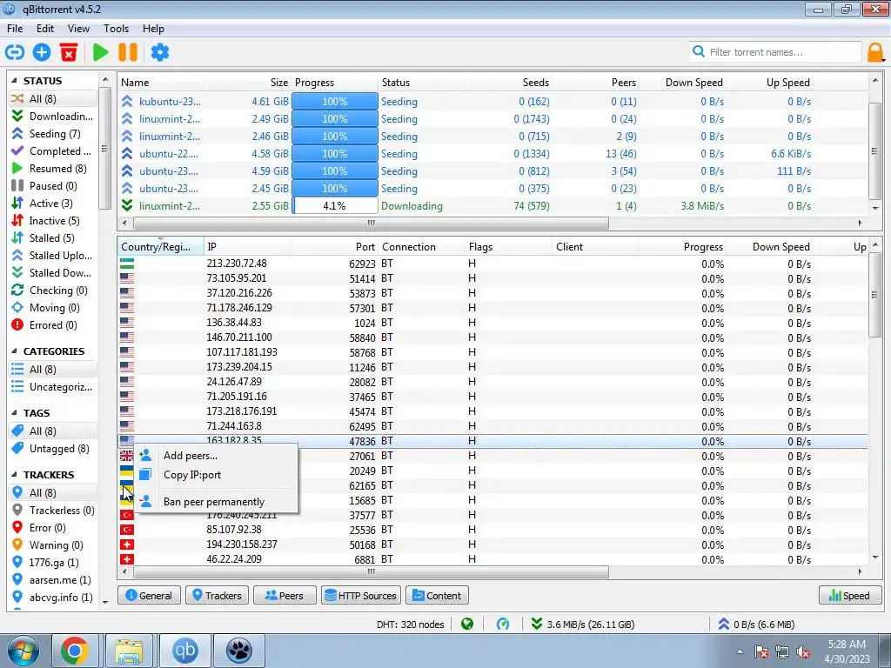The width and height of the screenshot is (891, 668).
Task: Sort torrents by Down Speed column
Action: pos(683,83)
